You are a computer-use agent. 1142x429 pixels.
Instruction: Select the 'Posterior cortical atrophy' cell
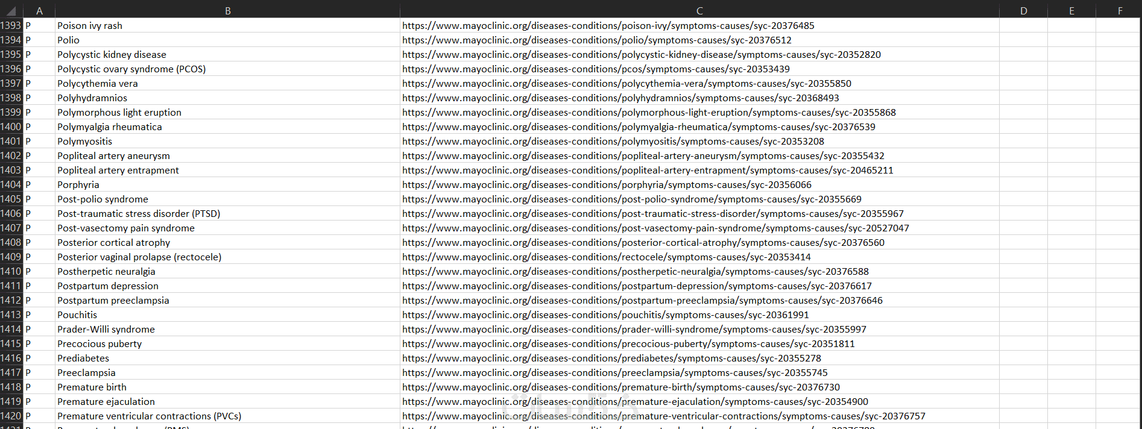(x=227, y=242)
